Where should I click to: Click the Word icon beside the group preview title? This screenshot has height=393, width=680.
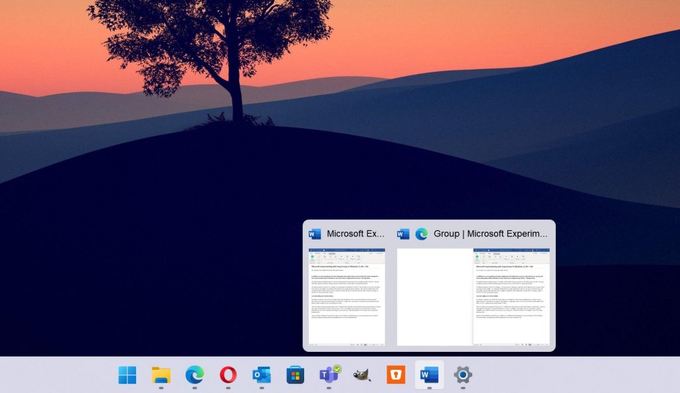coord(402,234)
